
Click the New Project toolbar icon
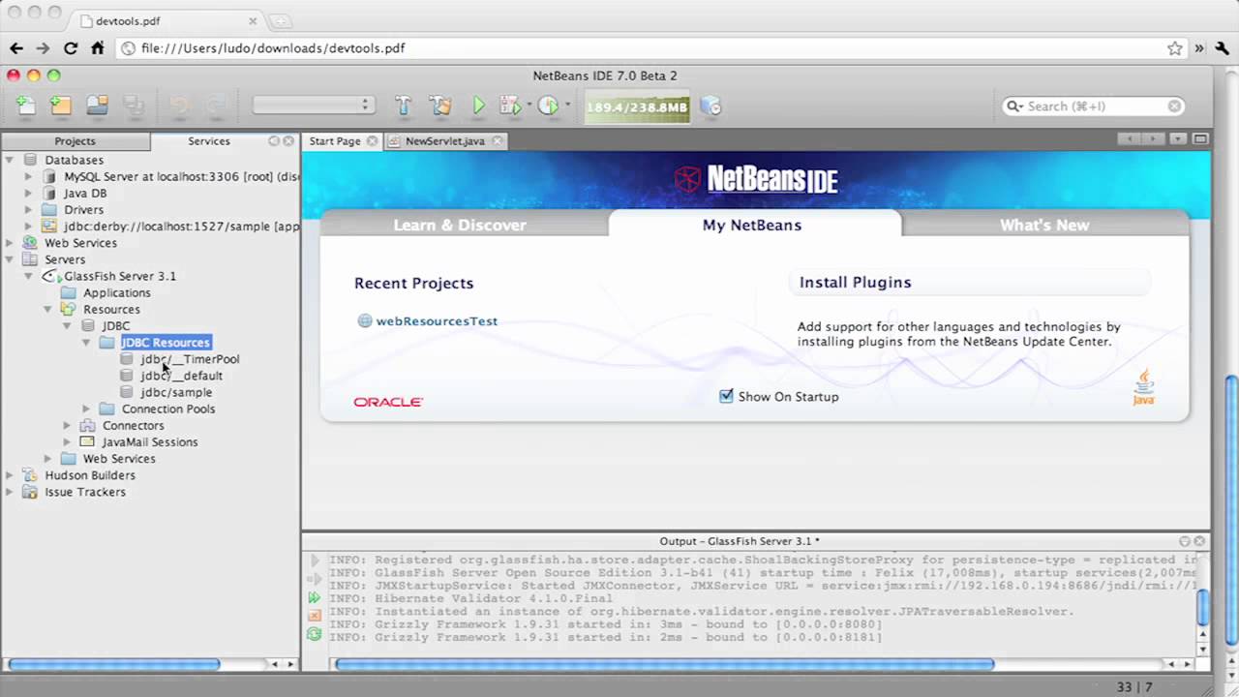tap(61, 106)
